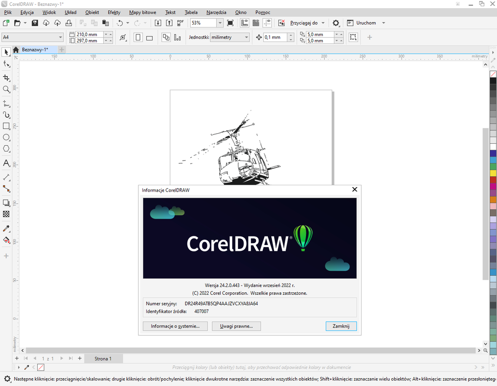Select the Eyedropper tool
The width and height of the screenshot is (497, 386).
point(6,229)
